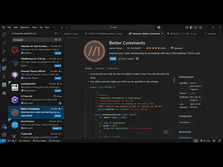Click the scroll-to-top chevron button
This screenshot has height=167, width=223.
(166, 132)
